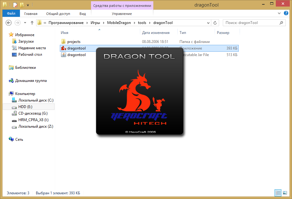292x199 pixels.
Task: Open CD-дисковод (G:) drive
Action: tap(33, 113)
